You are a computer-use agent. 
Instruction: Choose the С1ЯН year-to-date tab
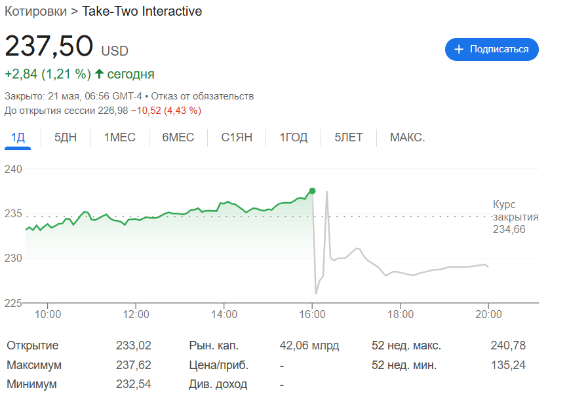pyautogui.click(x=236, y=137)
